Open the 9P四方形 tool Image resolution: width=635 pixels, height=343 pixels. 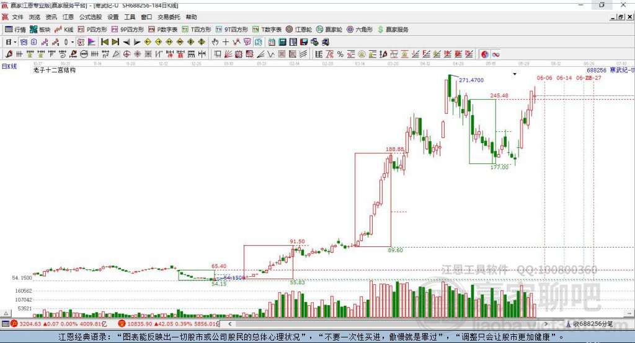point(128,30)
